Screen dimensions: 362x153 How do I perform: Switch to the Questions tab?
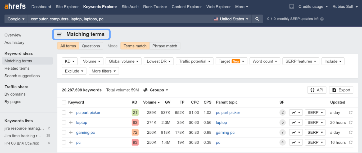[x=91, y=46]
